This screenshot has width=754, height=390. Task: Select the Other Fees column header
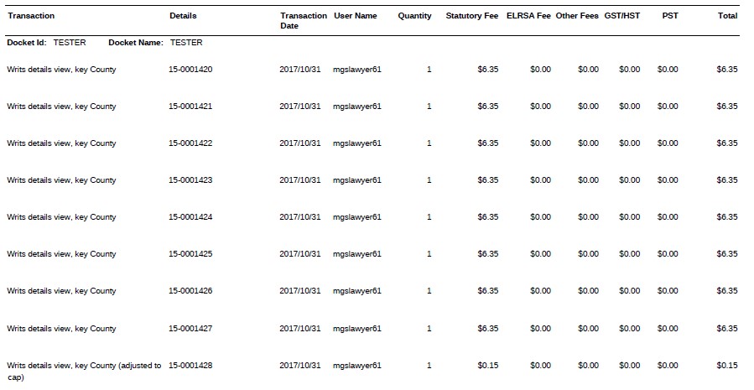coord(577,16)
